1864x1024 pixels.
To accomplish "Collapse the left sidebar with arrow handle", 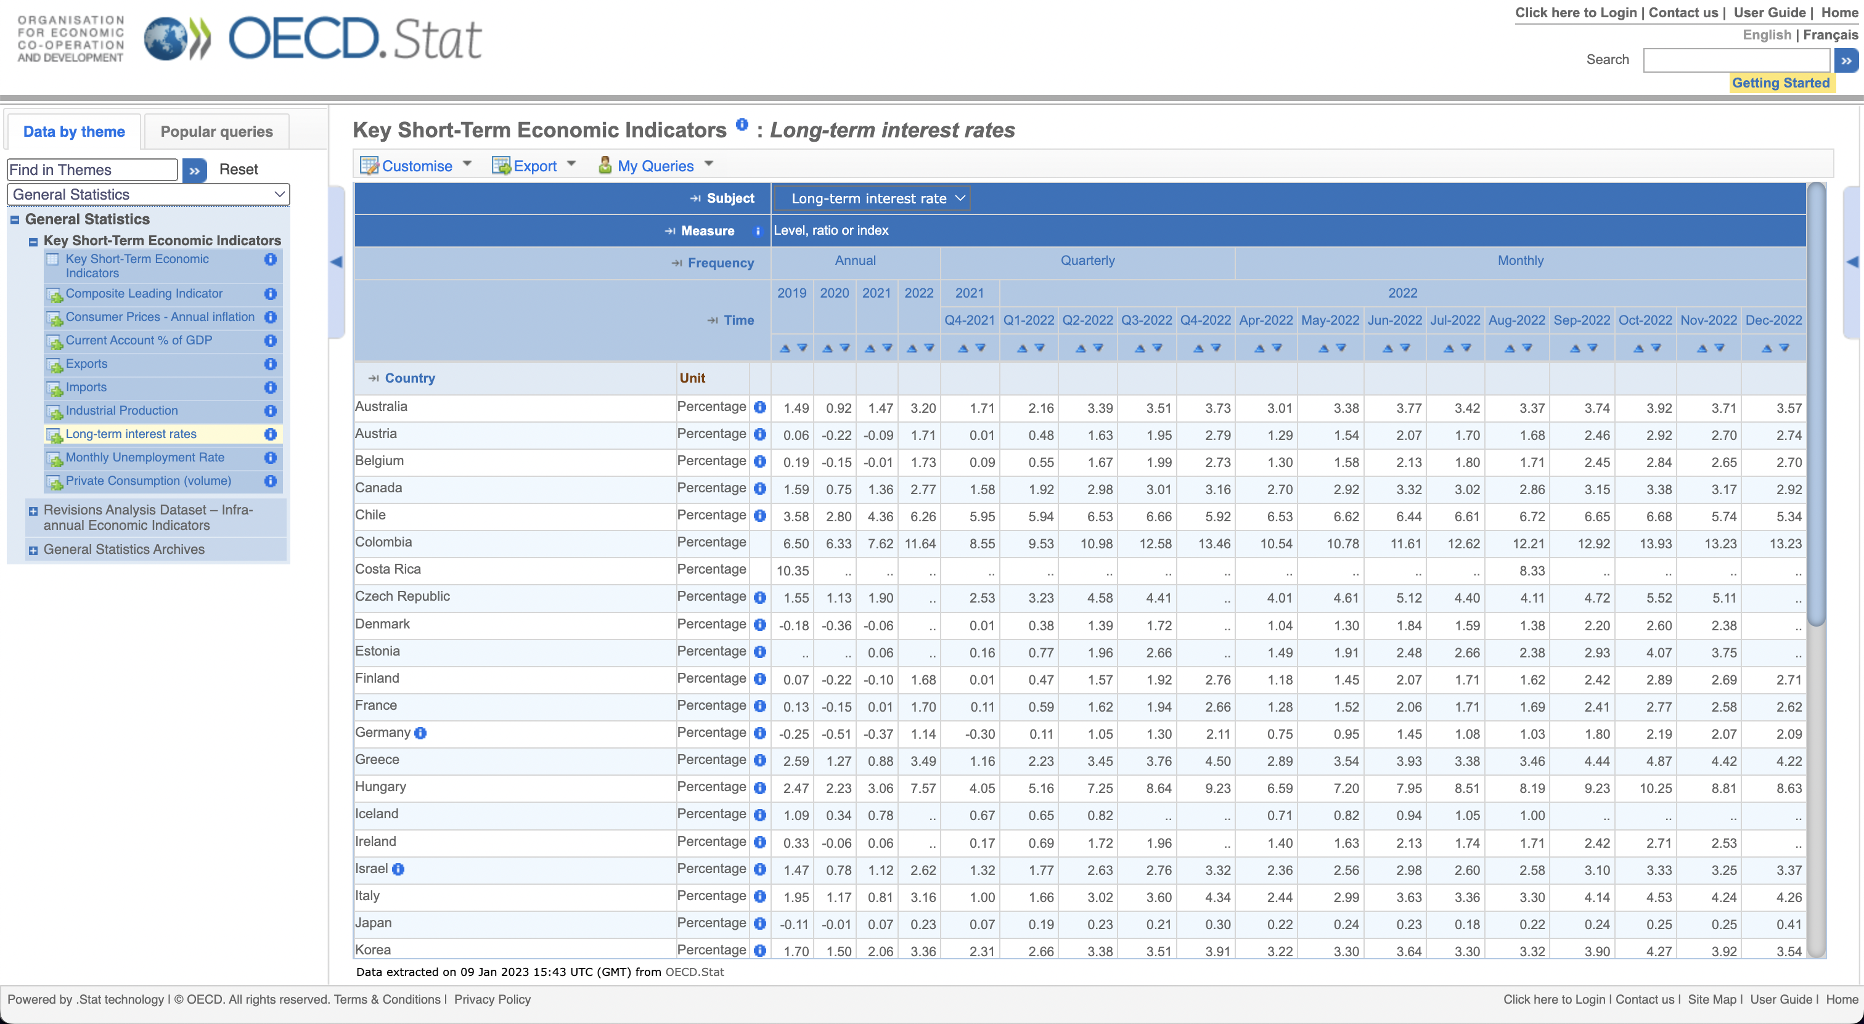I will point(337,262).
